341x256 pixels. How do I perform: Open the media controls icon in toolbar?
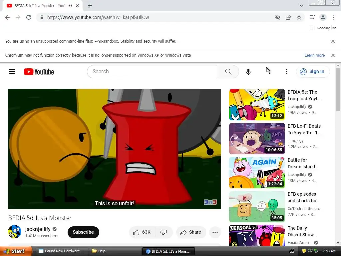click(312, 17)
